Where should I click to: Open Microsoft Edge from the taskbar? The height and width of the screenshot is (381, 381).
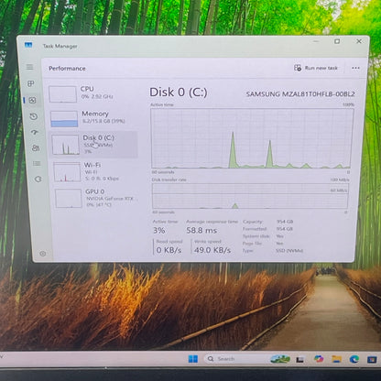coord(354,359)
